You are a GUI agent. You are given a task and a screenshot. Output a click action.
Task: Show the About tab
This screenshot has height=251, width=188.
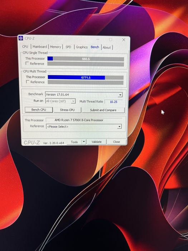point(107,47)
